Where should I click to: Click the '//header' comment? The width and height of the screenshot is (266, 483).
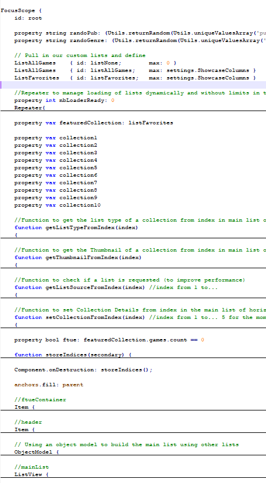(28, 422)
